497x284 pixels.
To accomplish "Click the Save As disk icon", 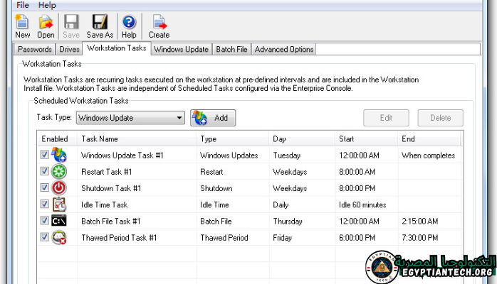I will tap(100, 22).
